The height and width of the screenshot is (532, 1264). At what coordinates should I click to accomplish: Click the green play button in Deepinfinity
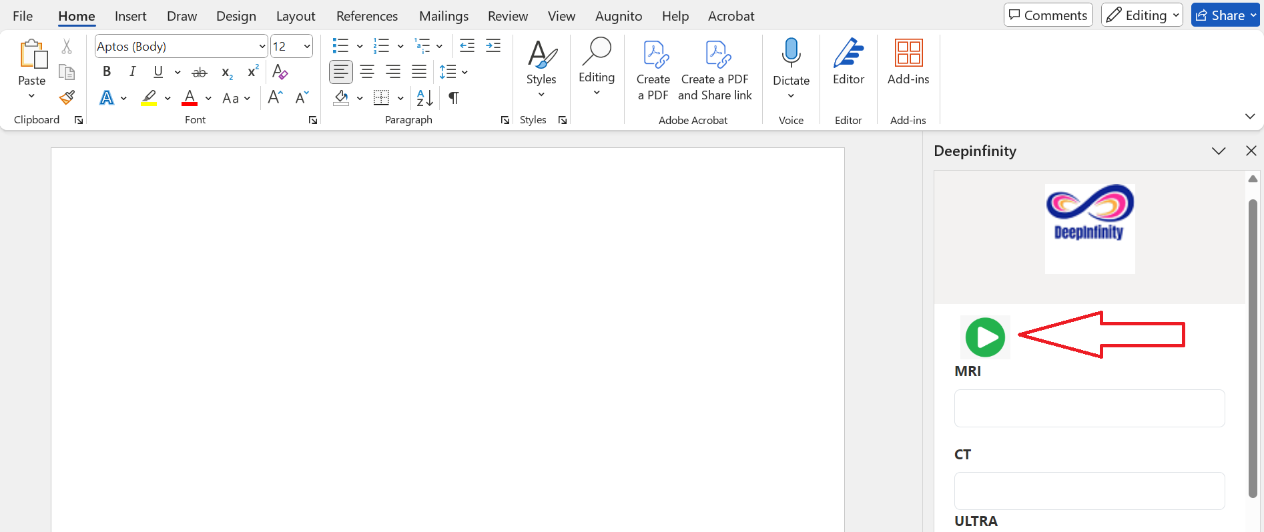click(985, 337)
